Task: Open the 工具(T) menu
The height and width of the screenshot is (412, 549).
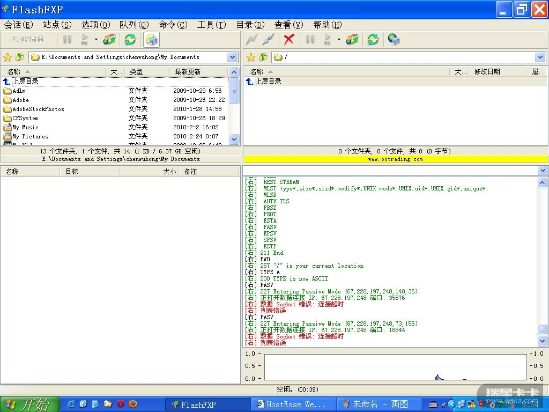Action: [211, 25]
